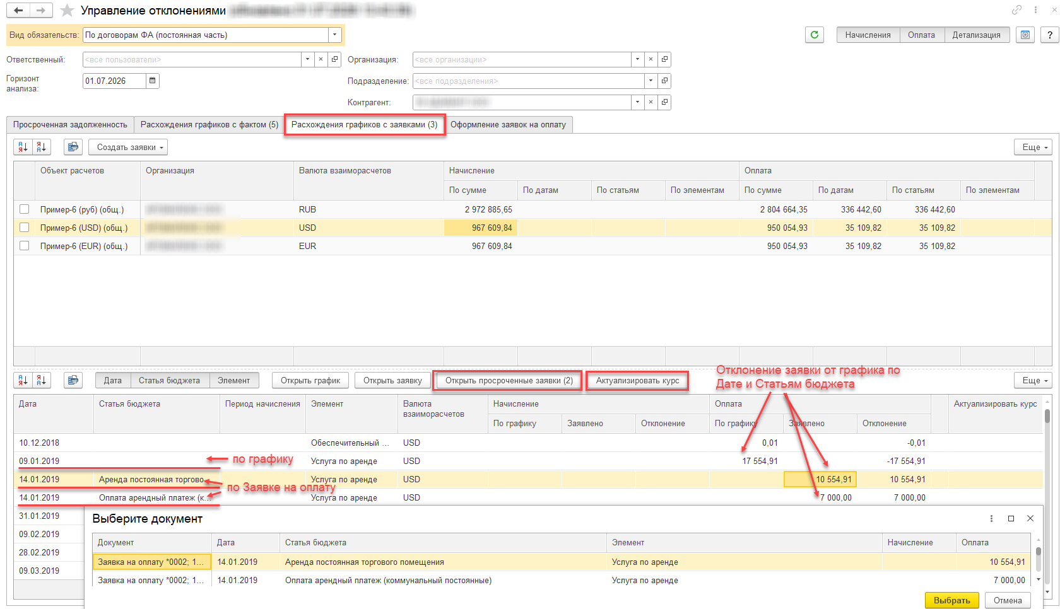Confirm selection with Выбрать button
Image resolution: width=1060 pixels, height=609 pixels.
coord(952,600)
